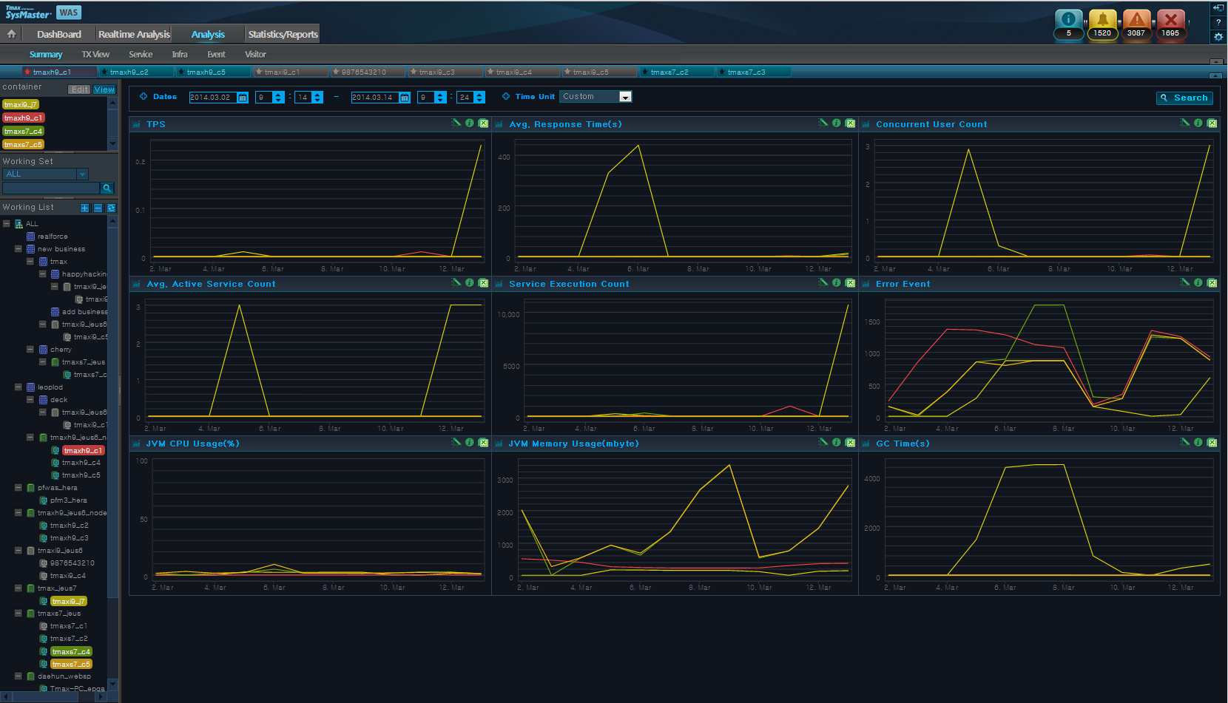
Task: Collapse the cherry tree node
Action: pos(30,349)
